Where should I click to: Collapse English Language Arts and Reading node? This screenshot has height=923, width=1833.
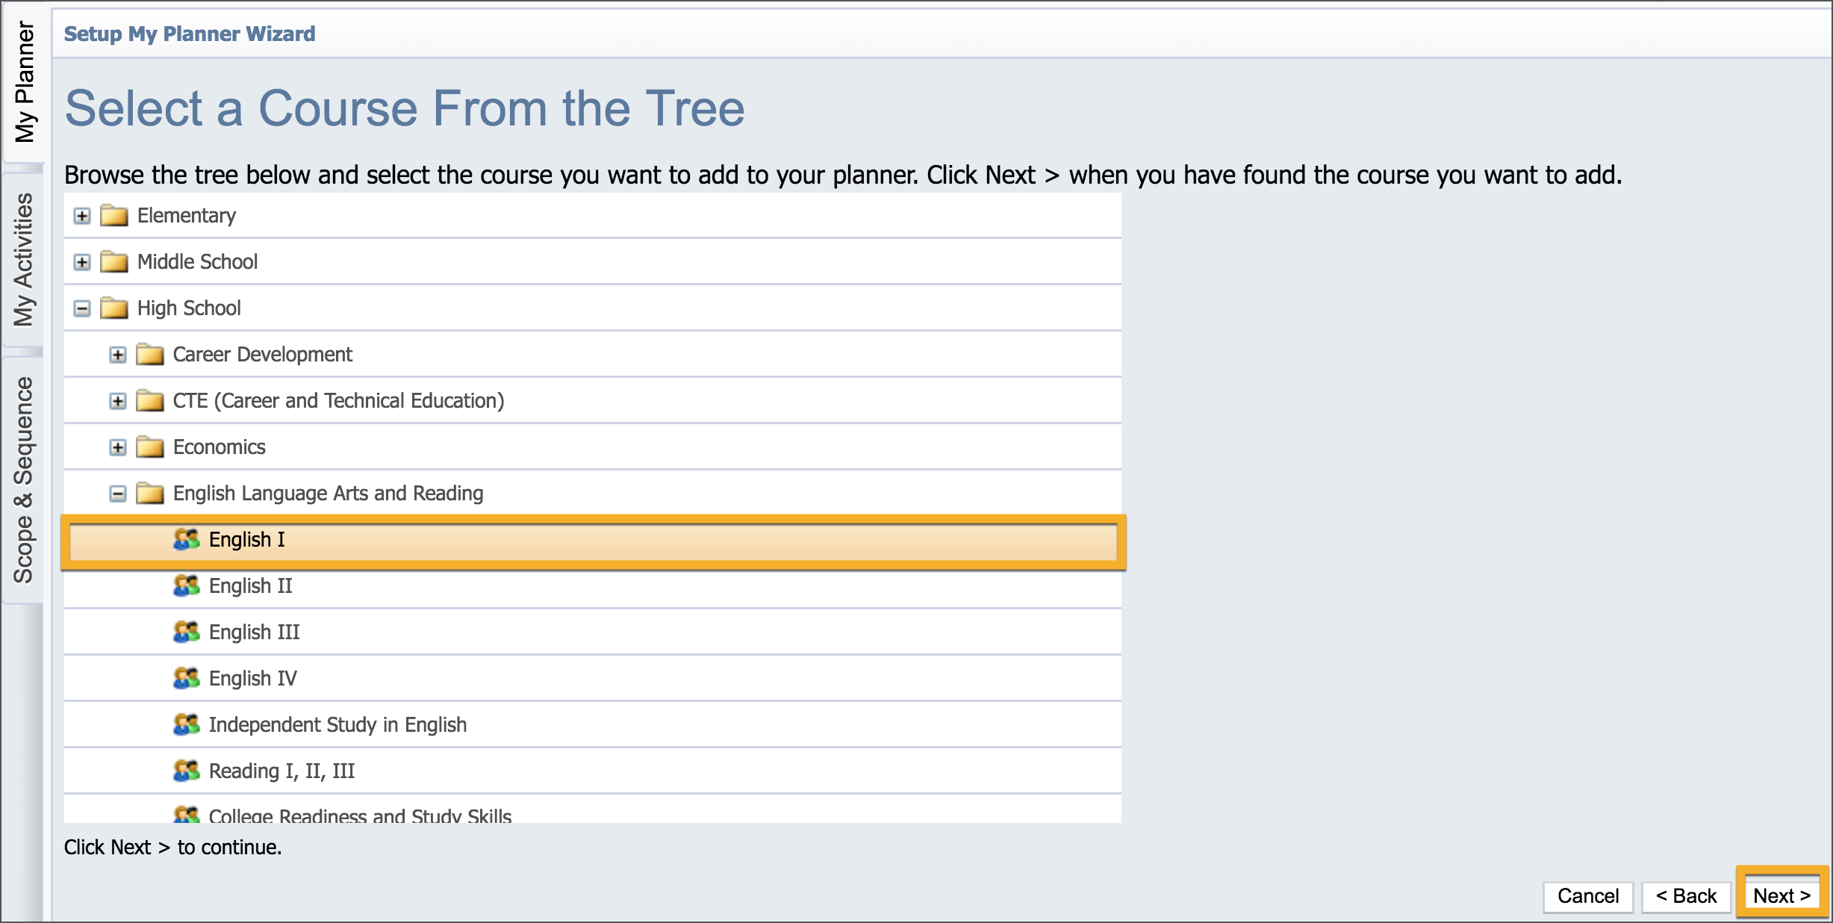tap(118, 494)
